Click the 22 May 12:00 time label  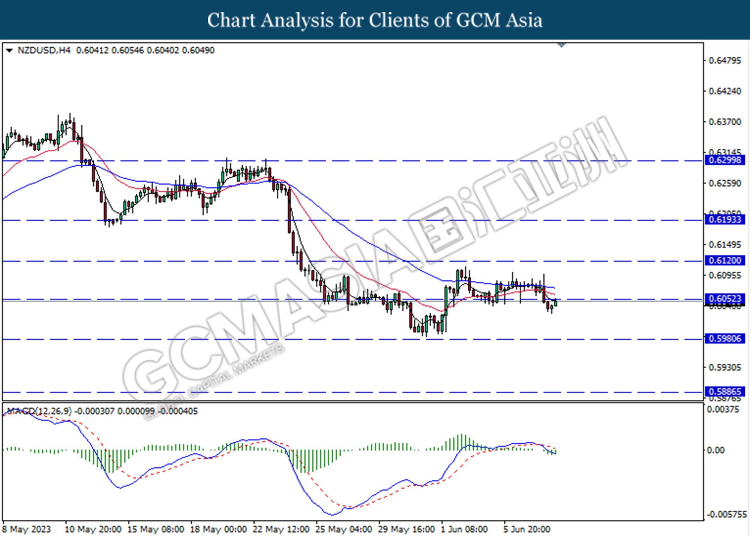(x=281, y=529)
